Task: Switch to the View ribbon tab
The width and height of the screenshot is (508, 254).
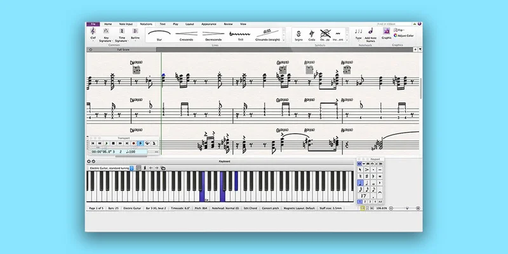Action: [243, 24]
